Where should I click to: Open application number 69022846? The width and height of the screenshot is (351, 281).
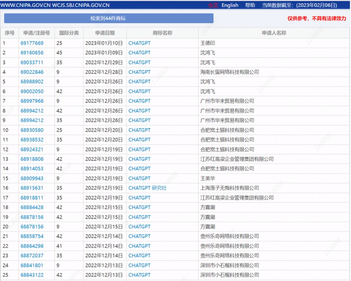click(32, 72)
